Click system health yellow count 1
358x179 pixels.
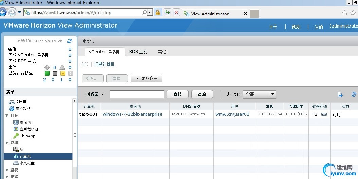pyautogui.click(x=61, y=80)
